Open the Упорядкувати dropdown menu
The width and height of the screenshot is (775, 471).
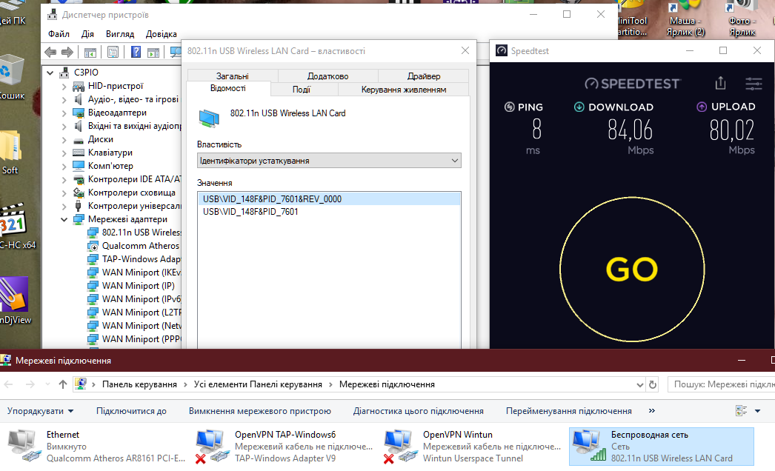pos(40,411)
